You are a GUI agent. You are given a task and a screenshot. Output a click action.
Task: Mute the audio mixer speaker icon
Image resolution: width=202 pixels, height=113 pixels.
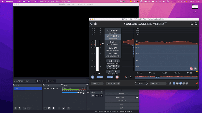(x=81, y=93)
